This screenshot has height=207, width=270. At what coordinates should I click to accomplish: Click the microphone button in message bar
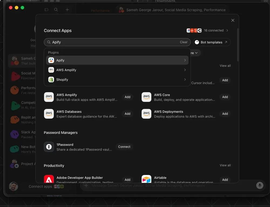click(x=260, y=185)
